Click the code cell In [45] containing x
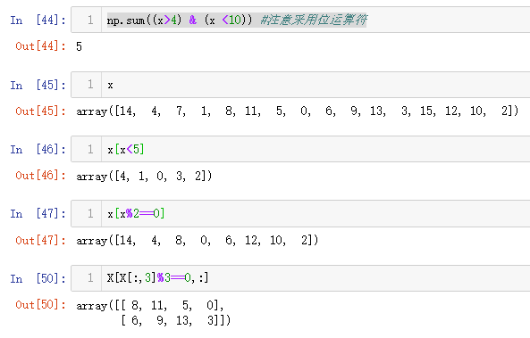This screenshot has height=338, width=530. [300, 85]
